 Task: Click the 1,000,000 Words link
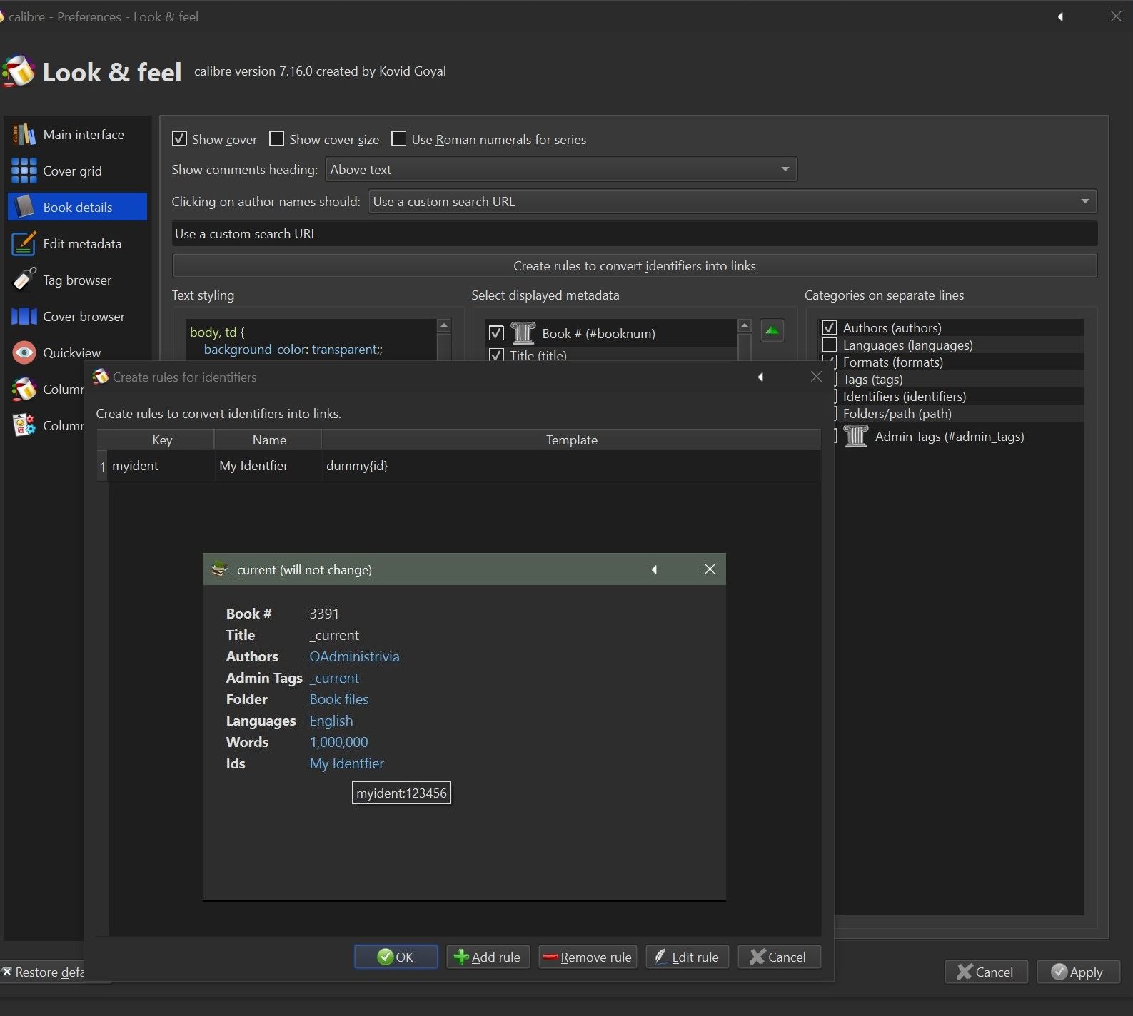(339, 742)
